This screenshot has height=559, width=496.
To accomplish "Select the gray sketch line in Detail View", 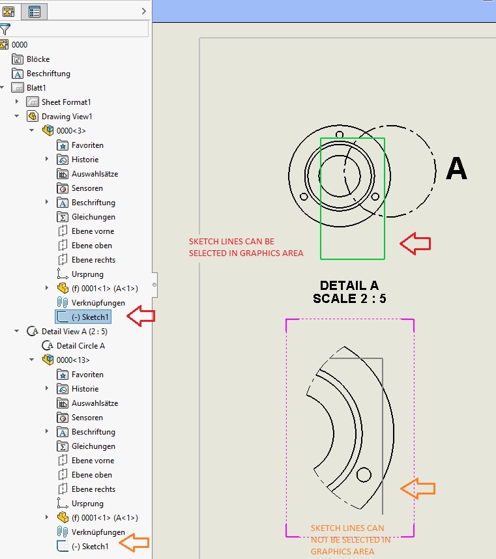I will point(383,436).
